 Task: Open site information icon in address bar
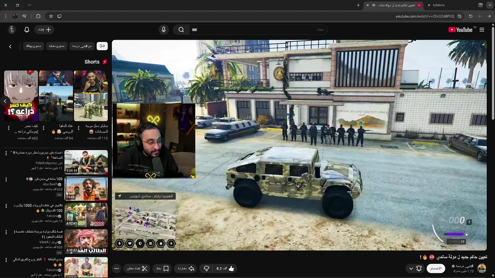(460, 16)
